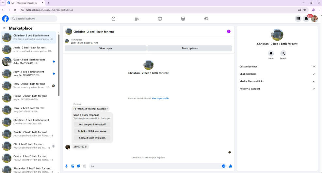Screen dimensions: 322x173
Task: Click the browser back arrow
Action: point(3,10)
